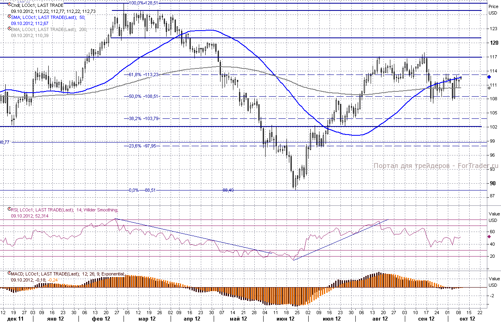Select the purple RSI marker on value axis

point(489,237)
